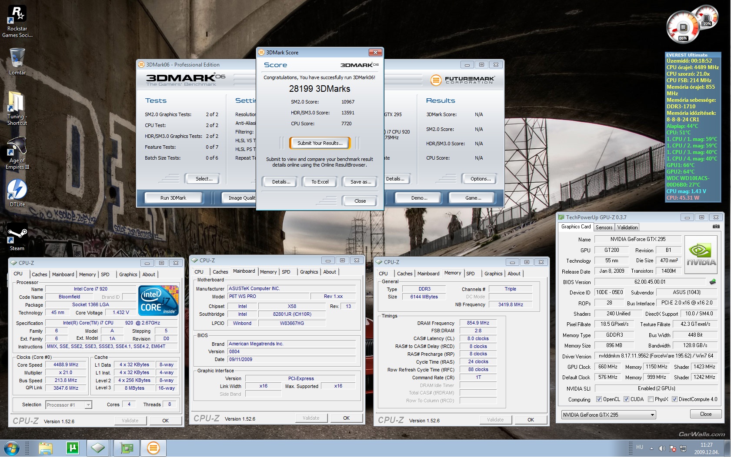This screenshot has height=458, width=731.
Task: Toggle the OpenCL checkbox in GPU-Z
Action: [x=599, y=399]
